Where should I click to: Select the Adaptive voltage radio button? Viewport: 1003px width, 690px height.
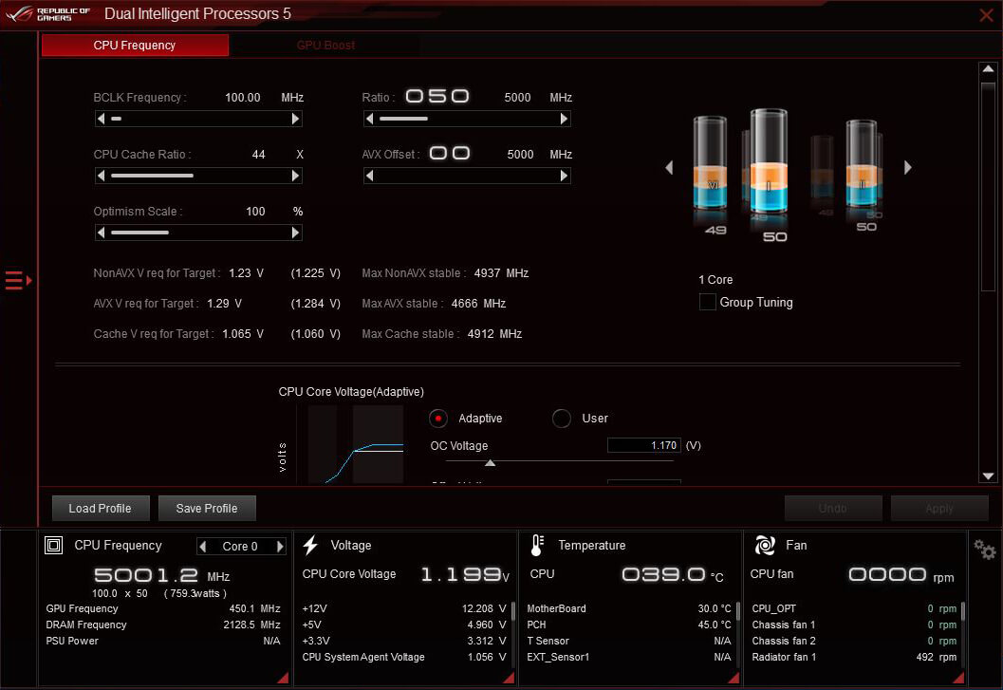click(438, 419)
